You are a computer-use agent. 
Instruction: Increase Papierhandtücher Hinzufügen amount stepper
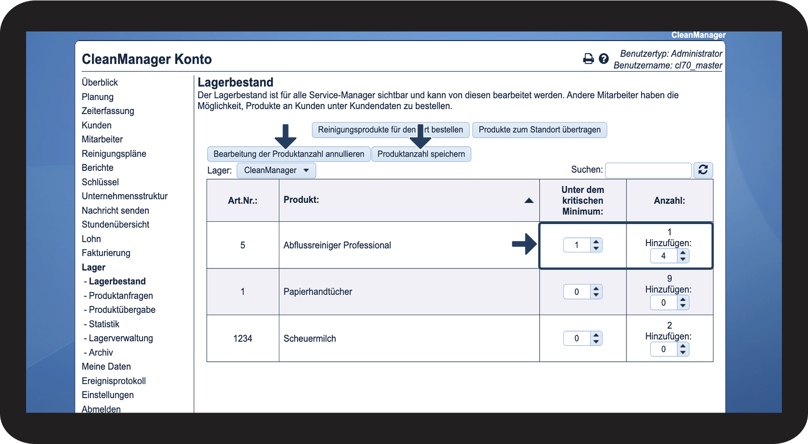(x=683, y=300)
